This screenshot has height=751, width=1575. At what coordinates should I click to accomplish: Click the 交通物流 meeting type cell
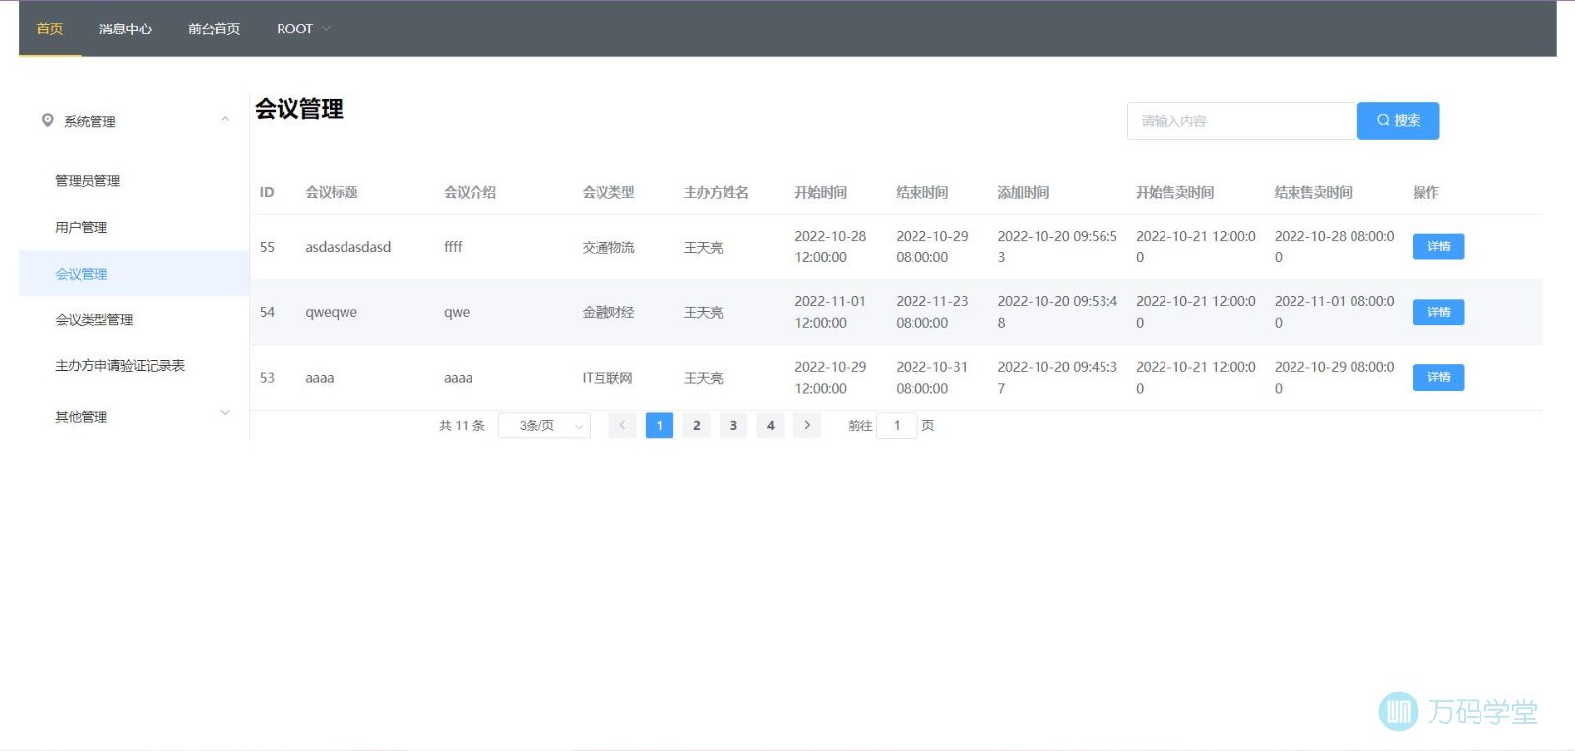click(608, 247)
